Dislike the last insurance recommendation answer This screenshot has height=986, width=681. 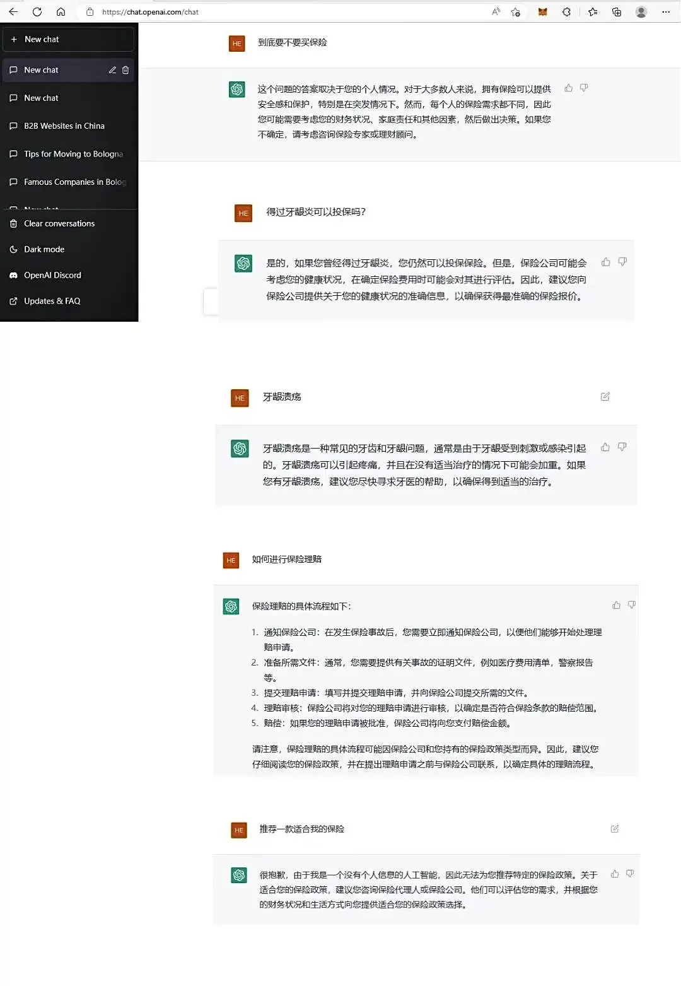(x=630, y=874)
